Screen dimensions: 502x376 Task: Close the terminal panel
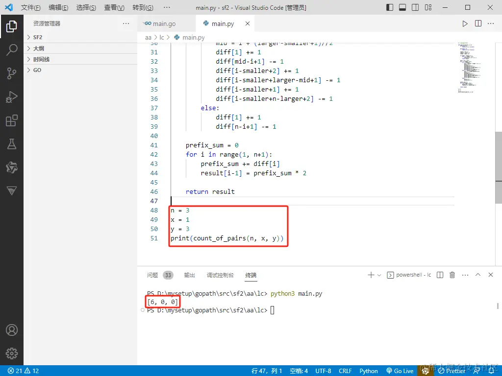[x=490, y=275]
